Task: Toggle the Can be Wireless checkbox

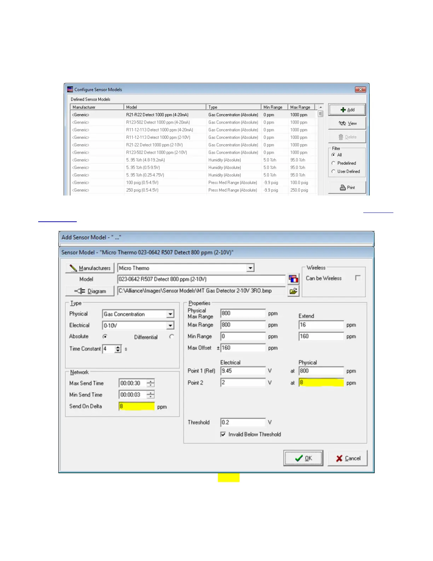Action: pyautogui.click(x=358, y=278)
